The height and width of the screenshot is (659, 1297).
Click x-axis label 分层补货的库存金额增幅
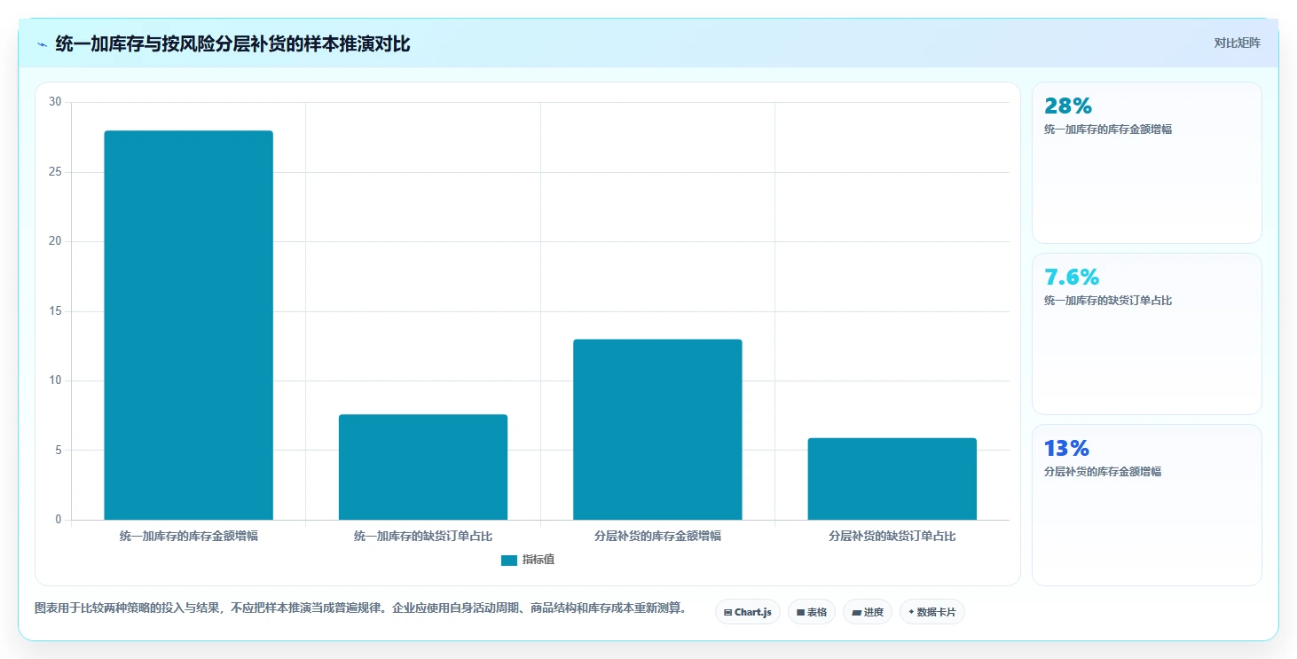point(657,537)
